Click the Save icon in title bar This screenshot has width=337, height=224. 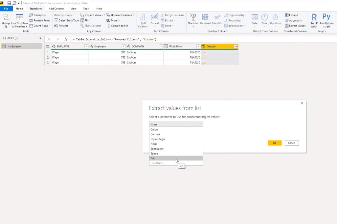[x=9, y=3]
